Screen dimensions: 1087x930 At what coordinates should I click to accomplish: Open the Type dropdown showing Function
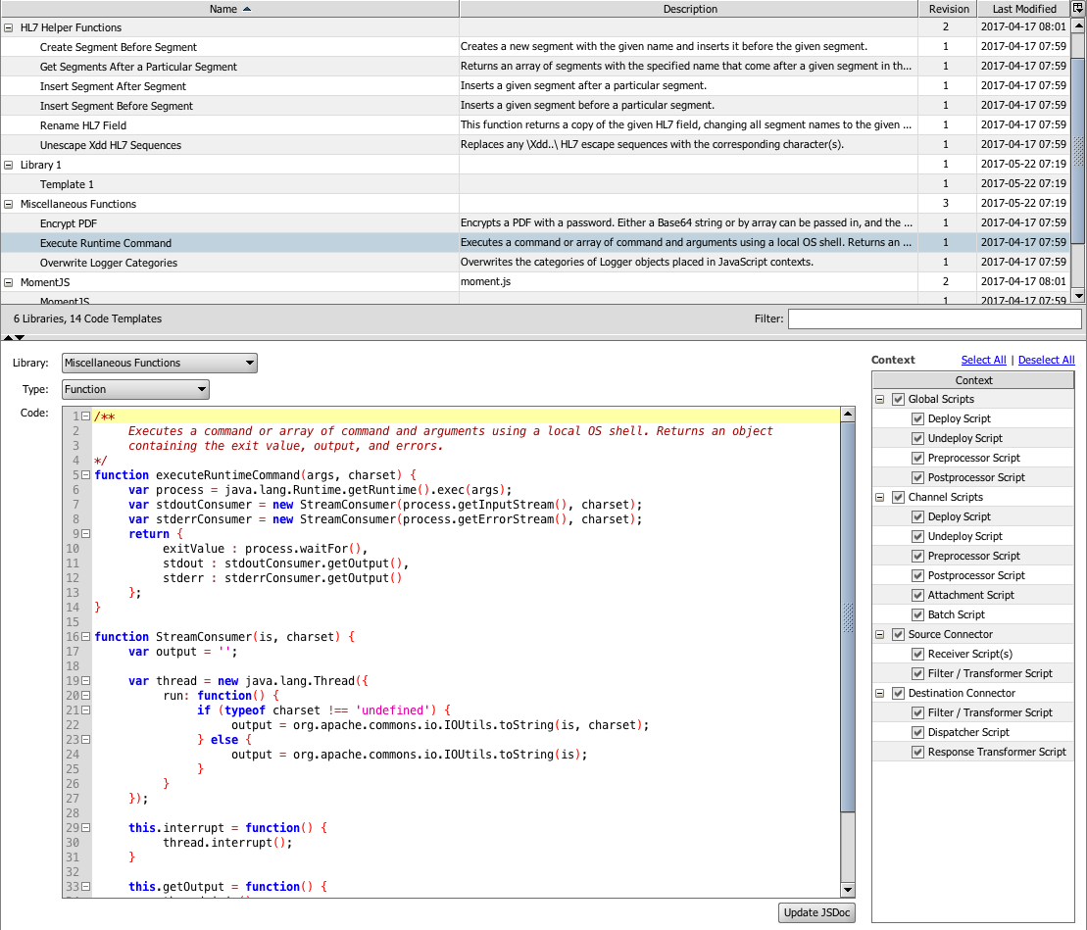135,390
